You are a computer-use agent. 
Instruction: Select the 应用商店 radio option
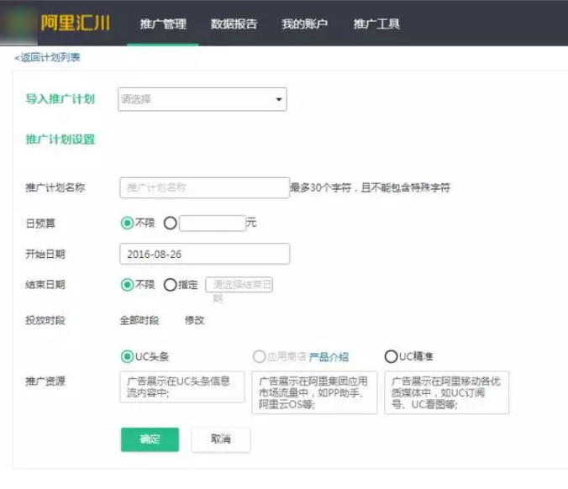click(x=259, y=356)
